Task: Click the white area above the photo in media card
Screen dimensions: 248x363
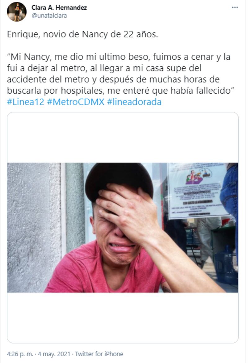Action: click(x=123, y=138)
